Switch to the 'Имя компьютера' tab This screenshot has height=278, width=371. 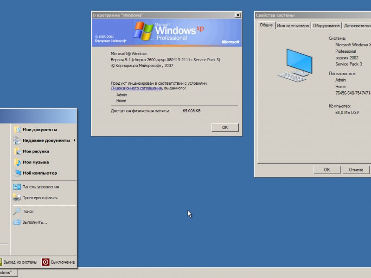pyautogui.click(x=293, y=26)
